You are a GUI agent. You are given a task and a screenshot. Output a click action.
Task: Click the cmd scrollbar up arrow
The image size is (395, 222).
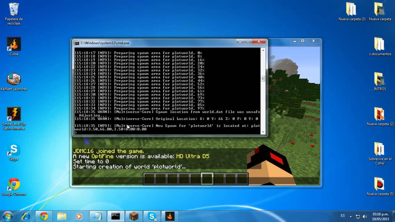(x=263, y=50)
